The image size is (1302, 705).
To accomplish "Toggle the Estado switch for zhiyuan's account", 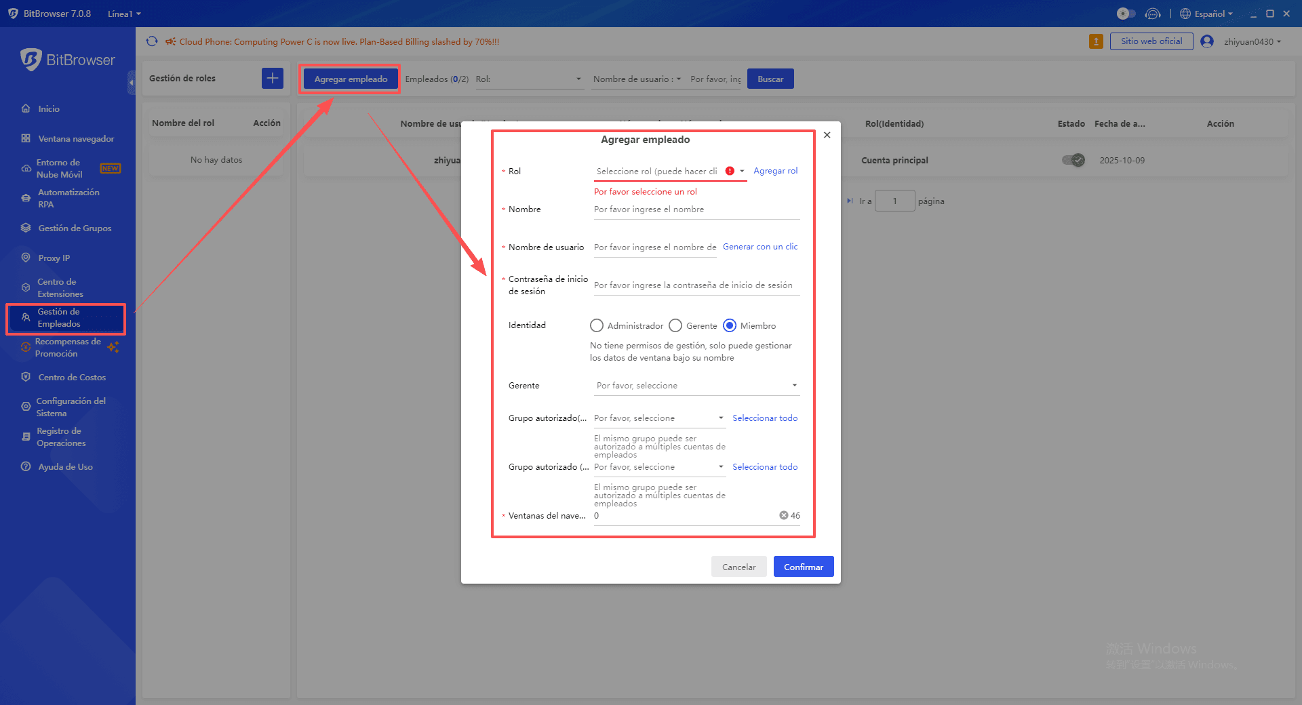I will 1072,160.
